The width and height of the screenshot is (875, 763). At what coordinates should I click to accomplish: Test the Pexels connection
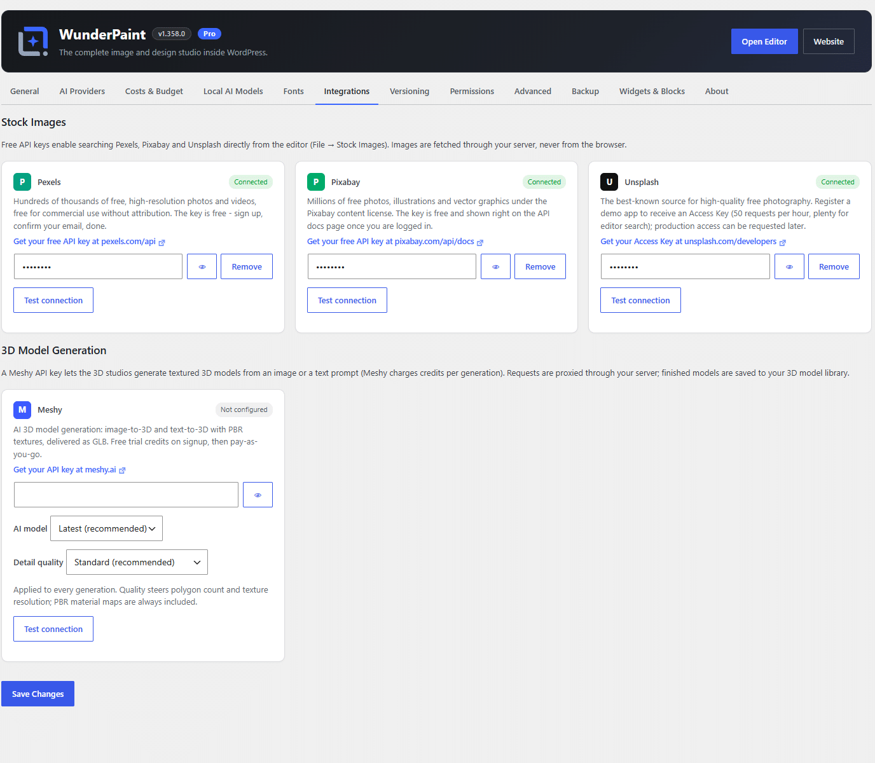tap(53, 300)
